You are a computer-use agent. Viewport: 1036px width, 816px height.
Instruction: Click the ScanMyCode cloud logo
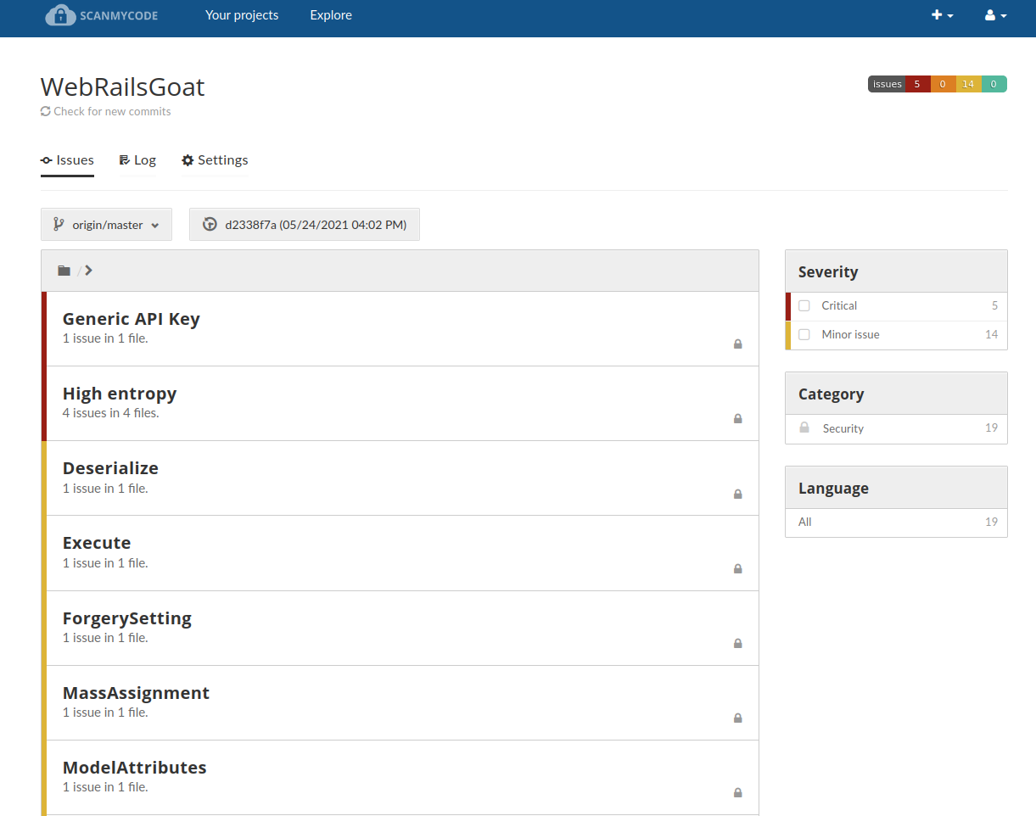[61, 15]
